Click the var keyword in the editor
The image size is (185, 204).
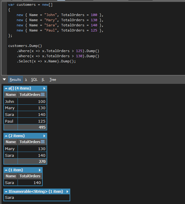(11, 5)
